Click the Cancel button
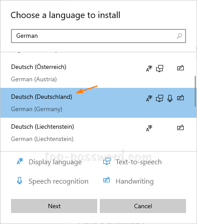Viewport: 197px width, 224px height. coord(143,206)
